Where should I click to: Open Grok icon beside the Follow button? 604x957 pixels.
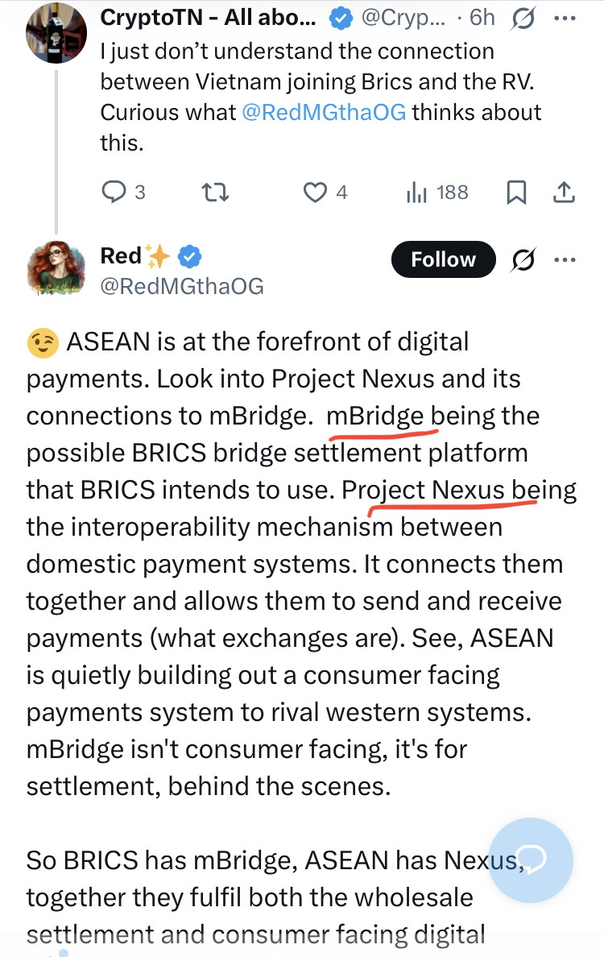(x=524, y=259)
